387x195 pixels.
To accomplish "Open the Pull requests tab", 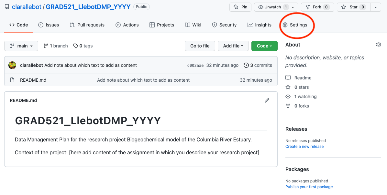I will point(87,25).
